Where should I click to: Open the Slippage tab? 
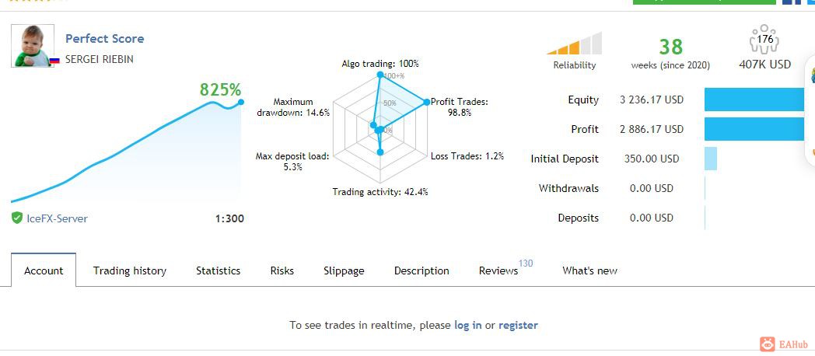click(x=344, y=270)
